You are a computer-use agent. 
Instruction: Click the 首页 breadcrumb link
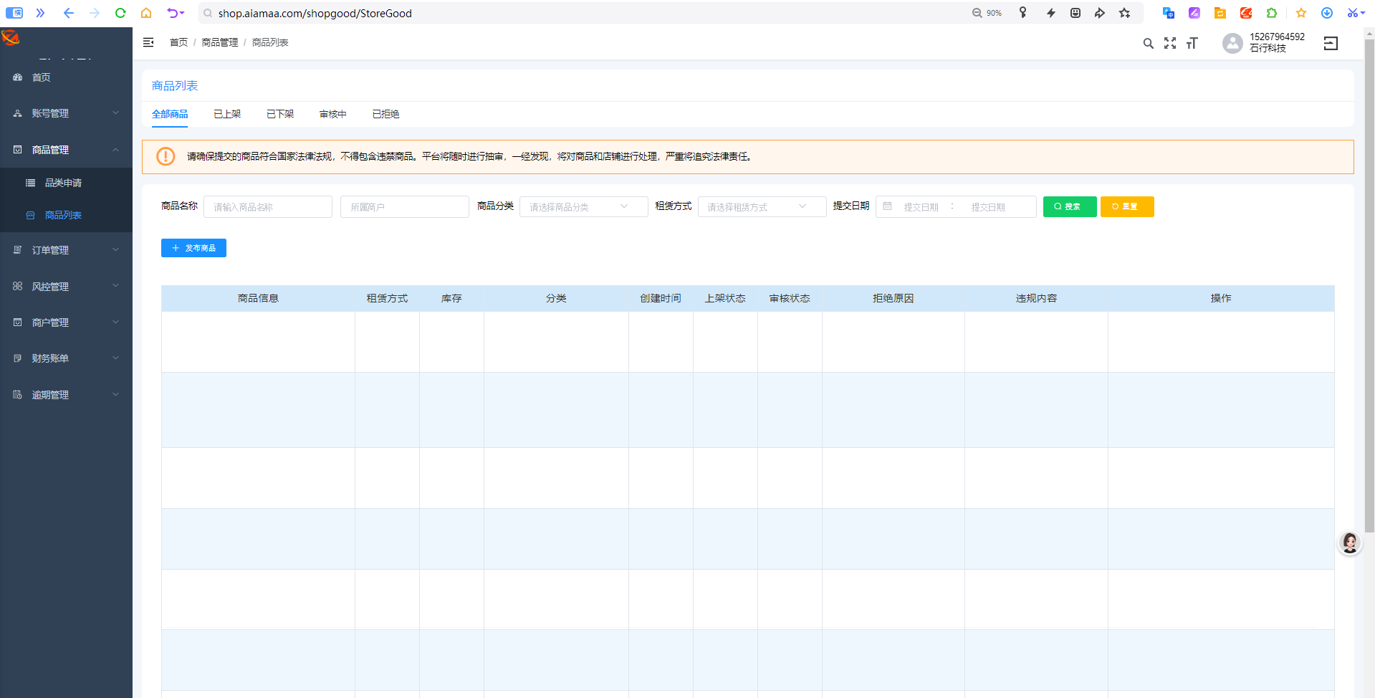click(178, 43)
